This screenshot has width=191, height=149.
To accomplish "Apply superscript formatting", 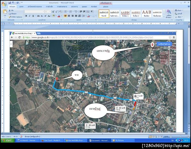I will tap(45, 16).
